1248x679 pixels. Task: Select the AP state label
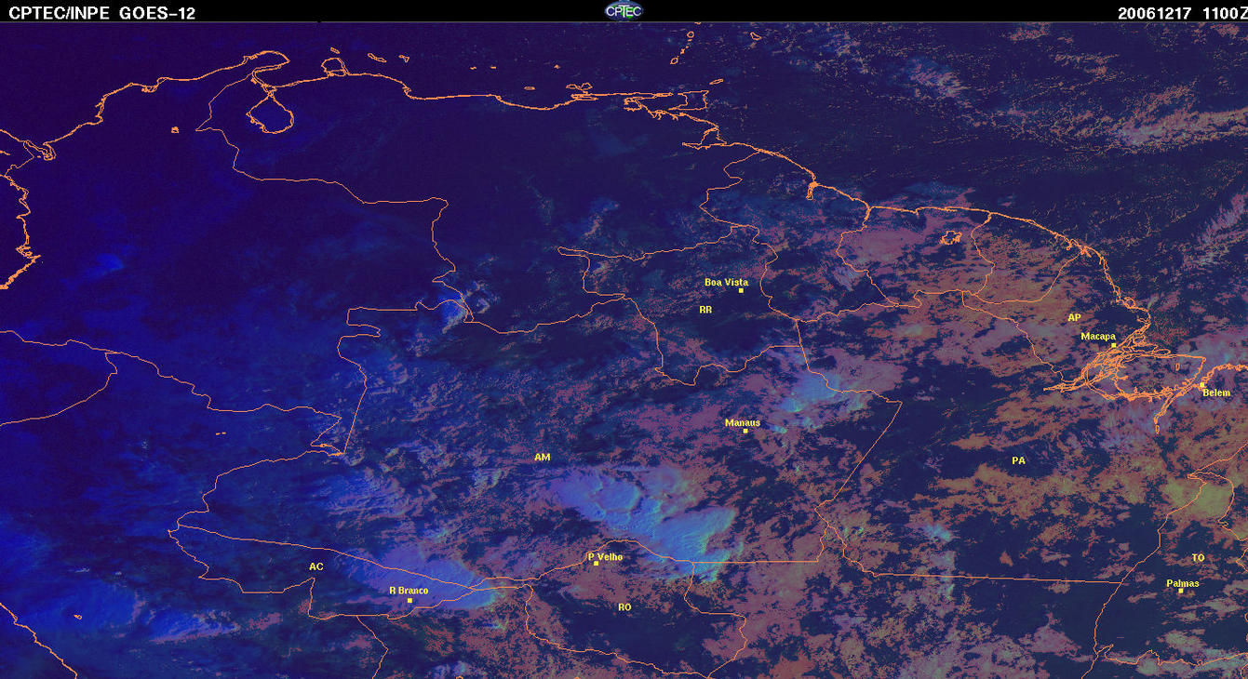click(1074, 318)
